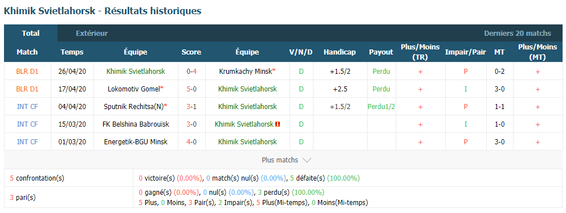
Task: Click the Perdu1/2 payout cell
Action: pyautogui.click(x=381, y=107)
